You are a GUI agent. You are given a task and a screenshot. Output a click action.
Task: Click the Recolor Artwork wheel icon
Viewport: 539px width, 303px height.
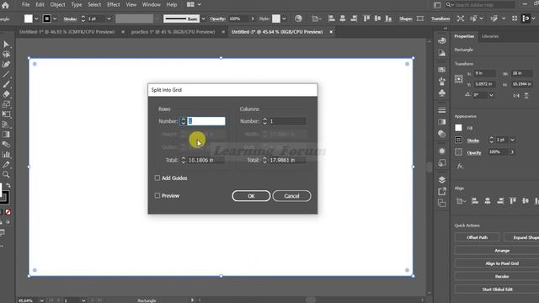[298, 19]
